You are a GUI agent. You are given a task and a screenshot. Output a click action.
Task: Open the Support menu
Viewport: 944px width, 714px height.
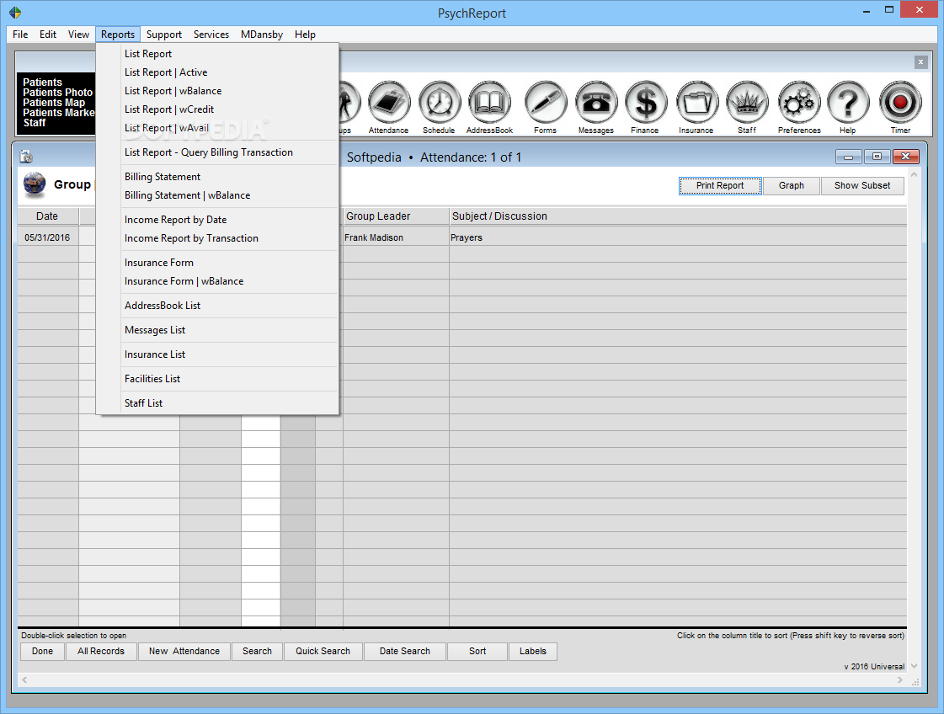[163, 35]
